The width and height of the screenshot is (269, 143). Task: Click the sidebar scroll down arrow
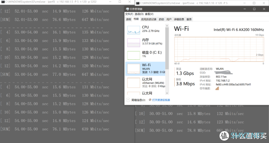pyautogui.click(x=167, y=93)
